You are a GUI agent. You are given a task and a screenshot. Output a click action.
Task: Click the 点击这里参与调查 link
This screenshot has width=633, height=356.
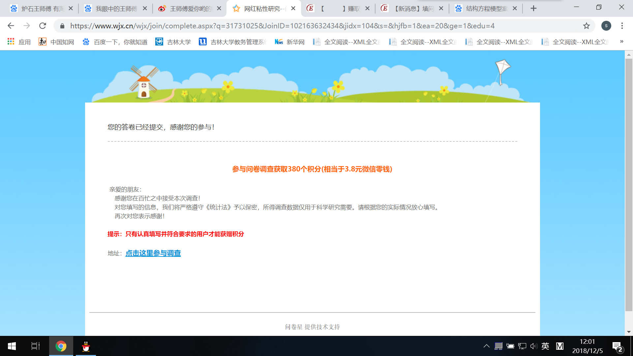153,253
